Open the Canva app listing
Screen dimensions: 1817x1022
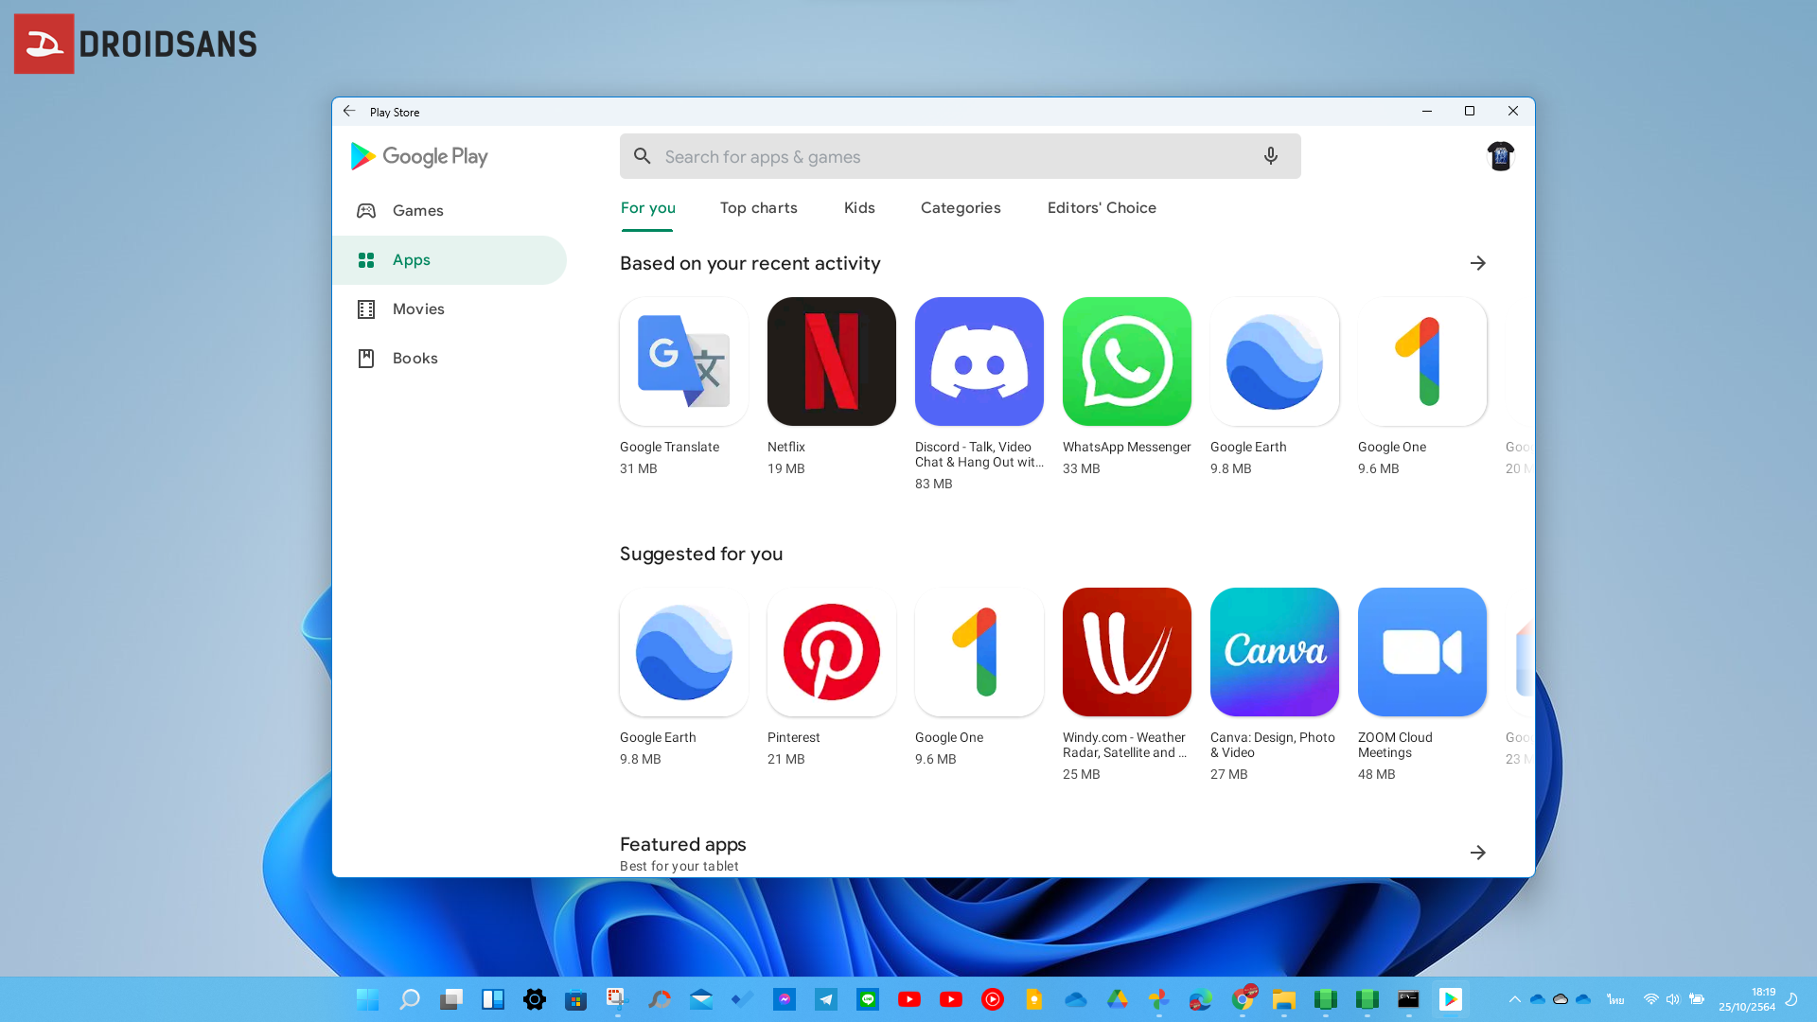(x=1274, y=652)
